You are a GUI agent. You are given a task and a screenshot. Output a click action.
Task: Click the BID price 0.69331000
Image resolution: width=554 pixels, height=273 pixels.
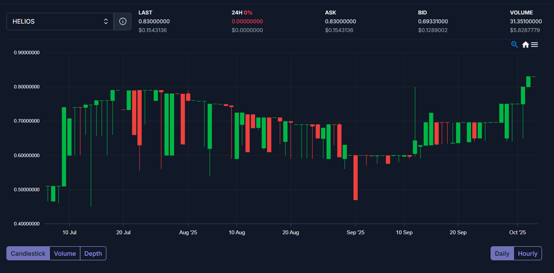point(433,21)
